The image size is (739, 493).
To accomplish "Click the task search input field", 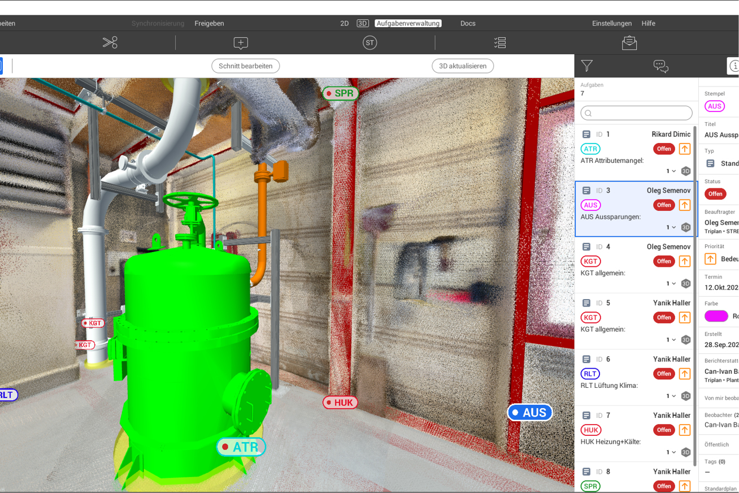I will [637, 113].
